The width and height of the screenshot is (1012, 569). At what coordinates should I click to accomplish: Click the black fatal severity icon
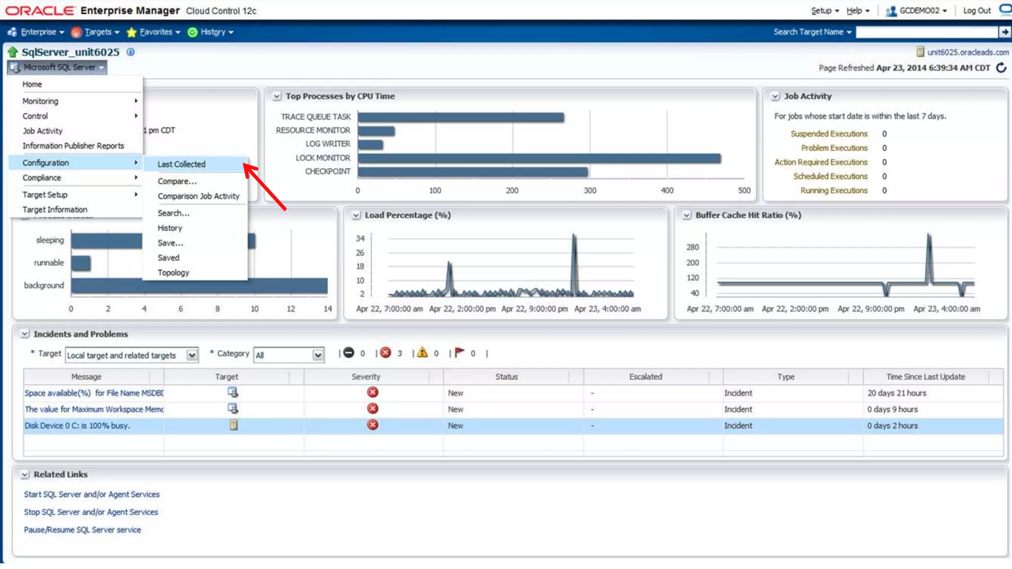pos(349,353)
